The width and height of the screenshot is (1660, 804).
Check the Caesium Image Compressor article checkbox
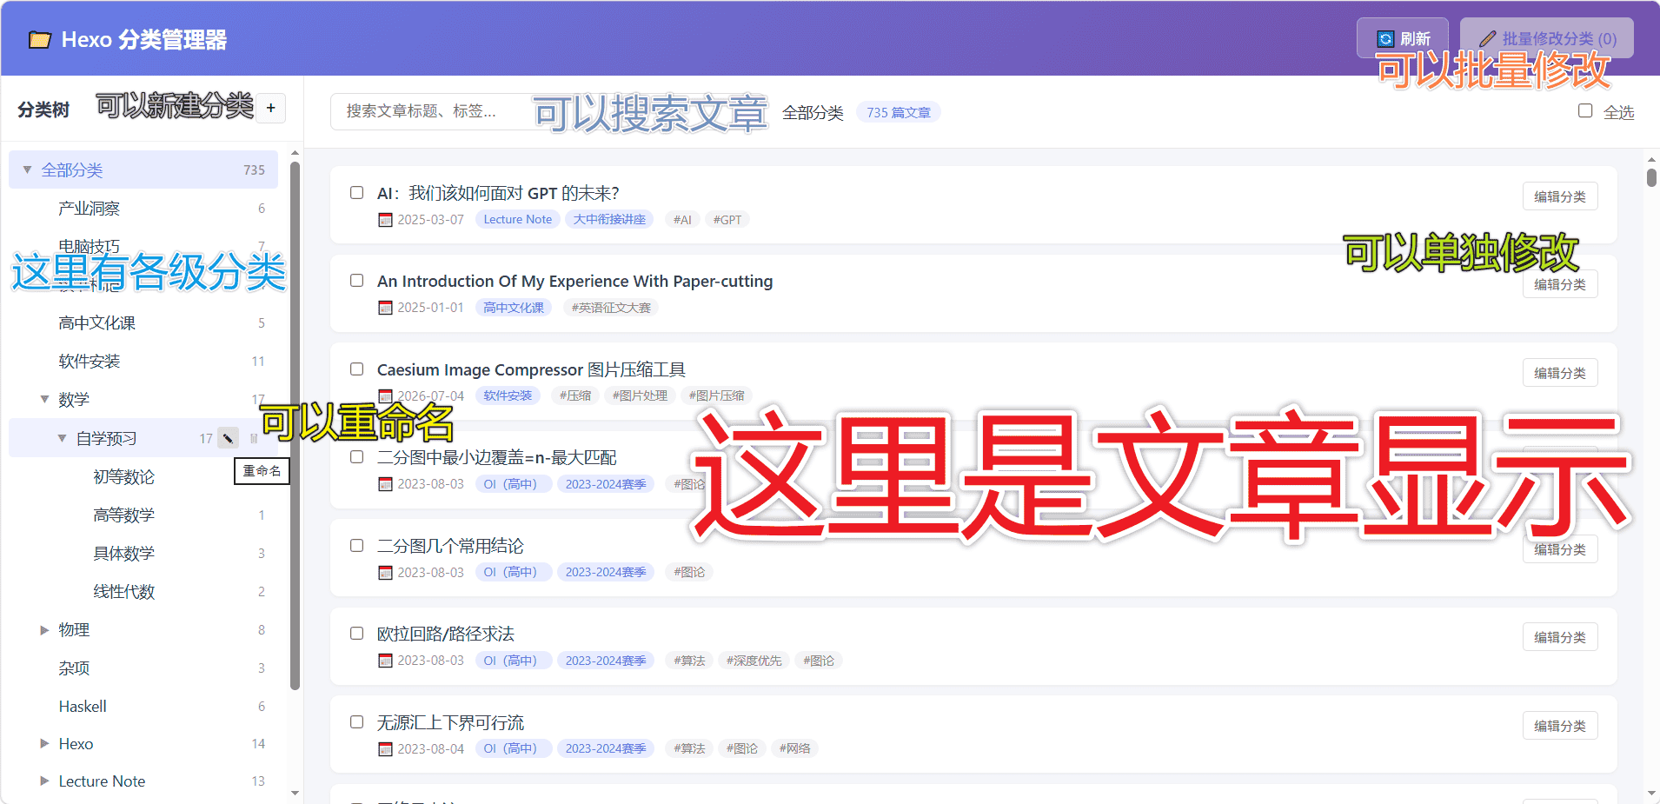click(356, 369)
